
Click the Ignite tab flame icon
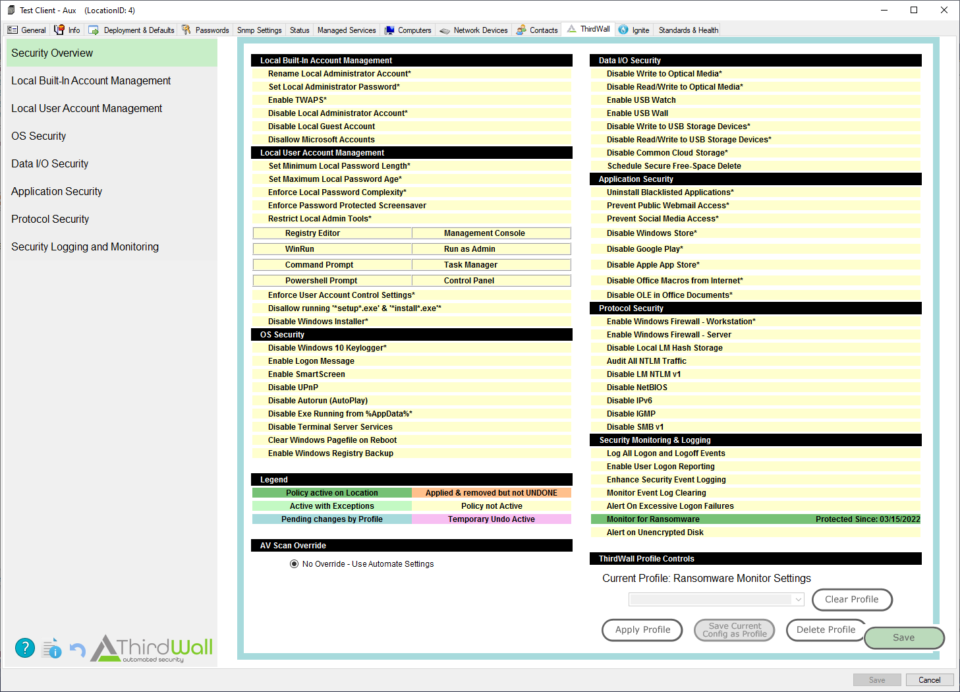click(623, 30)
